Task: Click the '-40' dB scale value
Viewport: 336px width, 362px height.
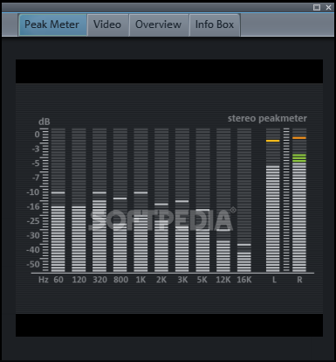Action: tap(32, 250)
